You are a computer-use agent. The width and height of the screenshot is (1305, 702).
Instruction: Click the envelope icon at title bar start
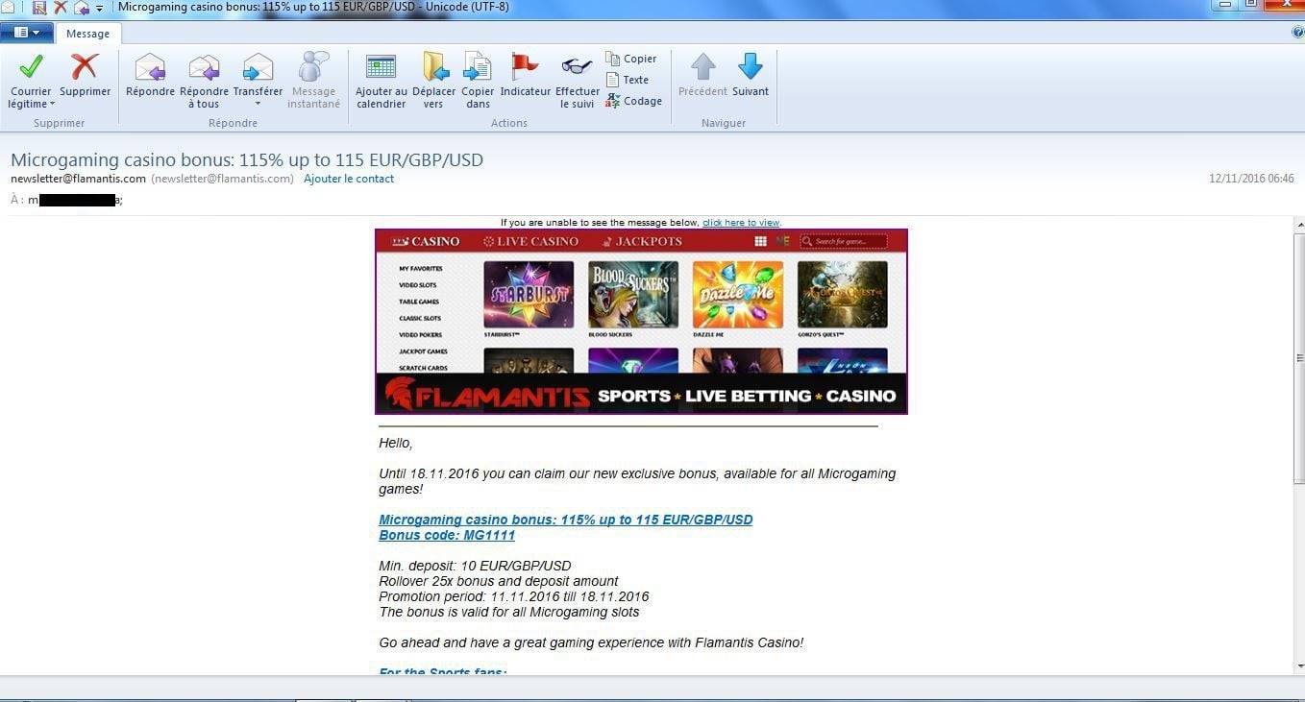(x=8, y=8)
